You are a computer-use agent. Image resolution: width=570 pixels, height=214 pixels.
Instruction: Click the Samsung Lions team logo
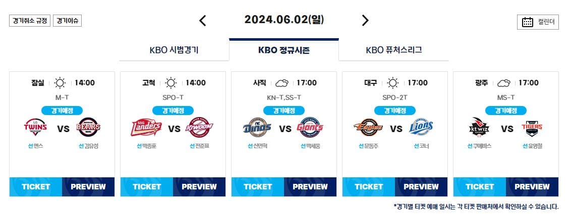tap(421, 127)
